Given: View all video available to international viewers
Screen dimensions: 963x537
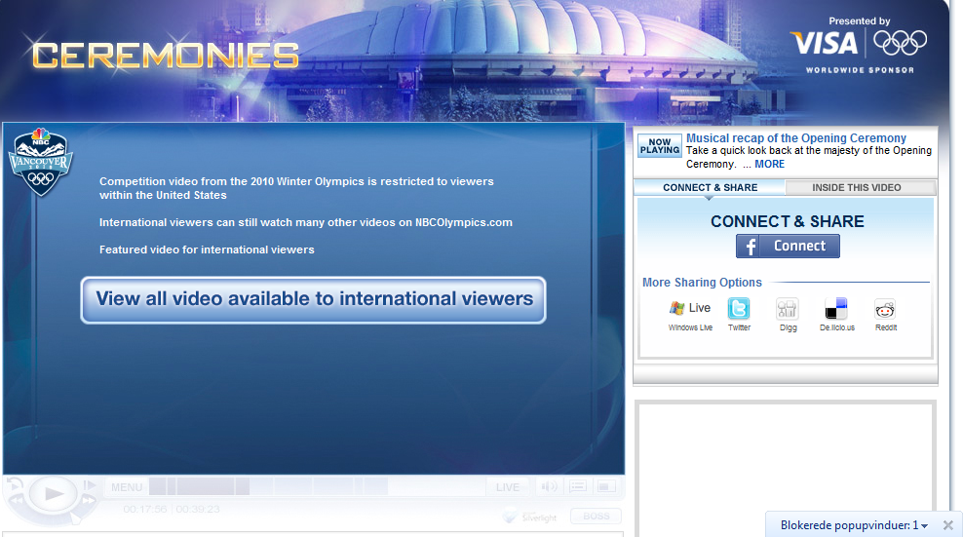Looking at the screenshot, I should click(313, 299).
